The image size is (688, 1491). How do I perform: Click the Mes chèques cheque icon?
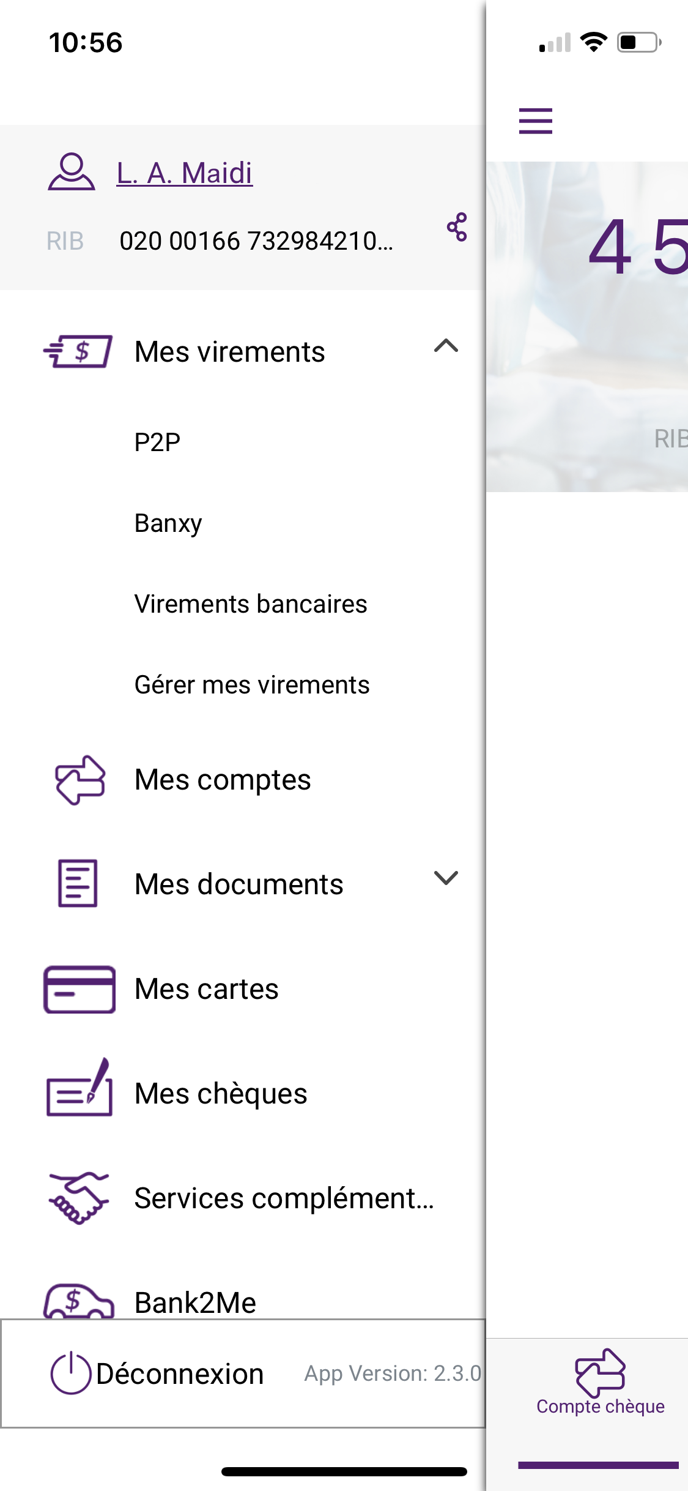click(79, 1093)
